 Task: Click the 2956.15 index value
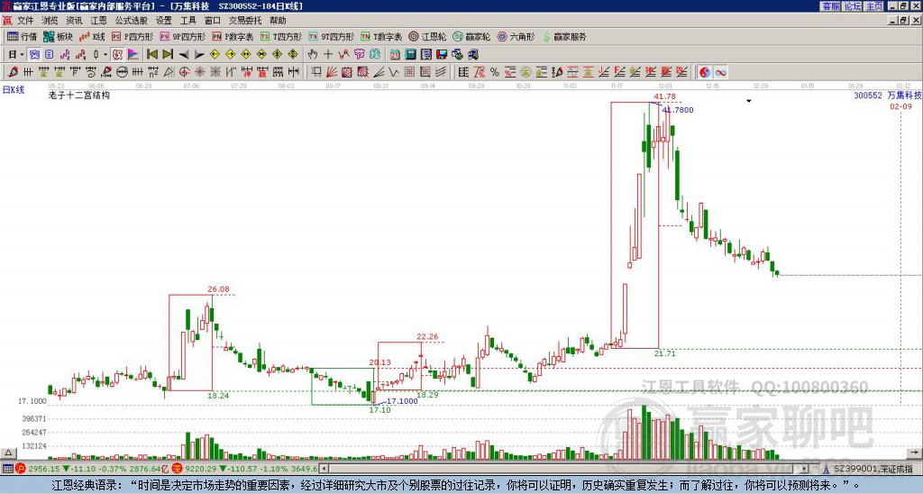pos(44,469)
